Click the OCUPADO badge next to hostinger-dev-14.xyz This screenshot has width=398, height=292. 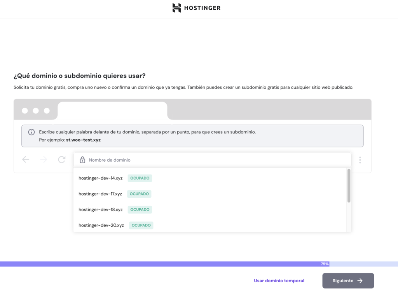[140, 178]
